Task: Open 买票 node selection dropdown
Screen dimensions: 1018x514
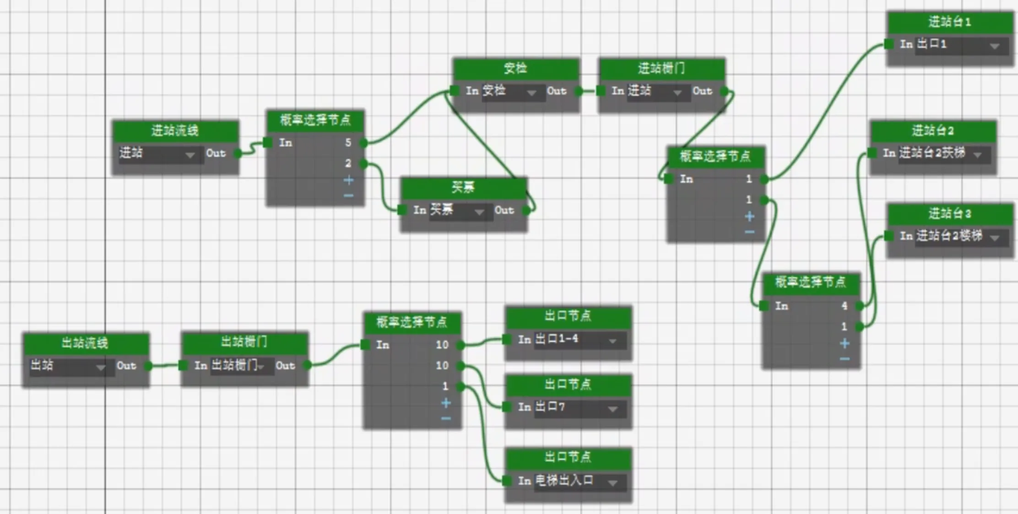Action: coord(479,212)
